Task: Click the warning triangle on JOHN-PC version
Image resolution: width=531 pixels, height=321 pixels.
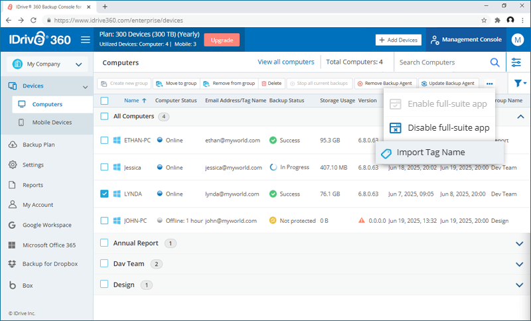Action: coord(362,221)
